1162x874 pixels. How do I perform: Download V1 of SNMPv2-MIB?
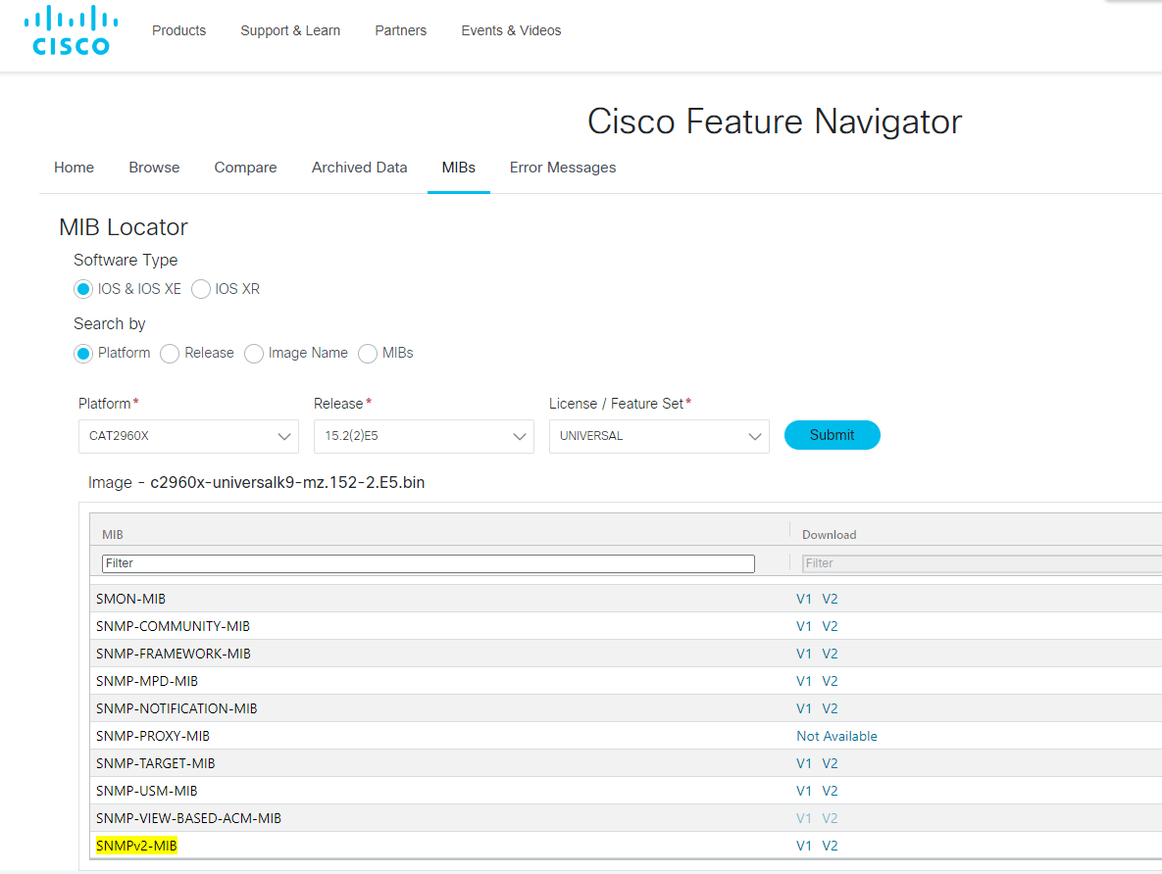[x=804, y=846]
